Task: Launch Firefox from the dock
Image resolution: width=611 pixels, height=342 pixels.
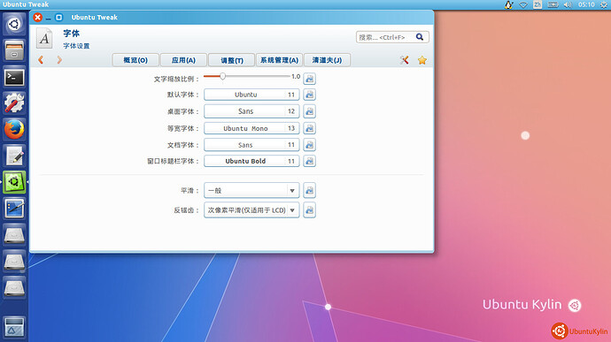Action: point(14,129)
